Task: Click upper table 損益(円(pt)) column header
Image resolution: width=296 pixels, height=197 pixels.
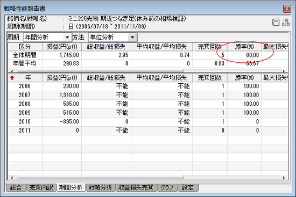Action: [62, 47]
